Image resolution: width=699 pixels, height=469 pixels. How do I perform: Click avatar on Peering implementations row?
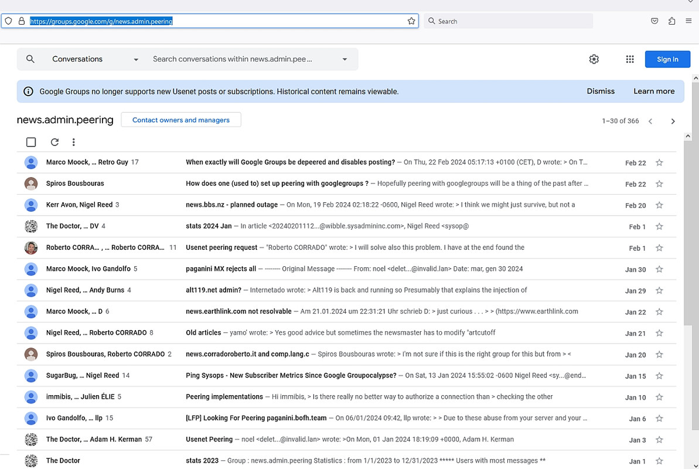30,397
